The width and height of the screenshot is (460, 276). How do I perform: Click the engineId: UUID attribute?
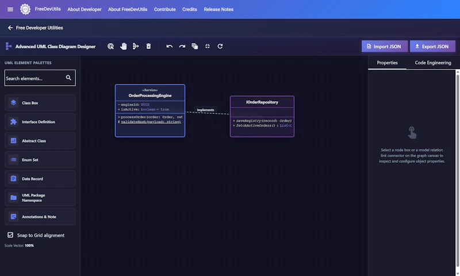coord(133,105)
